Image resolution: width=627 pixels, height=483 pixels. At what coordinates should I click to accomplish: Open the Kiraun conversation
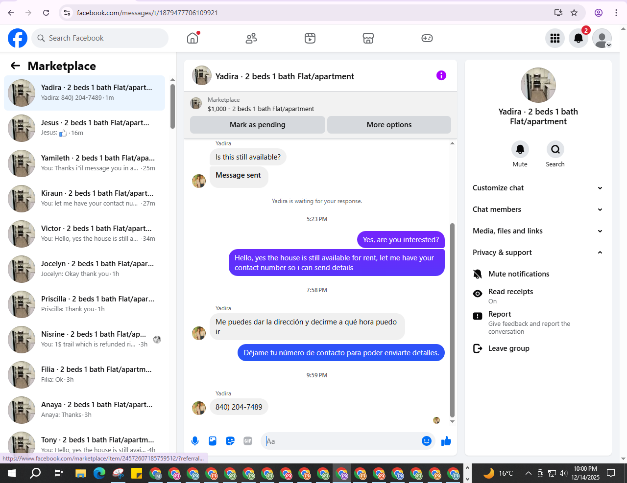point(85,199)
